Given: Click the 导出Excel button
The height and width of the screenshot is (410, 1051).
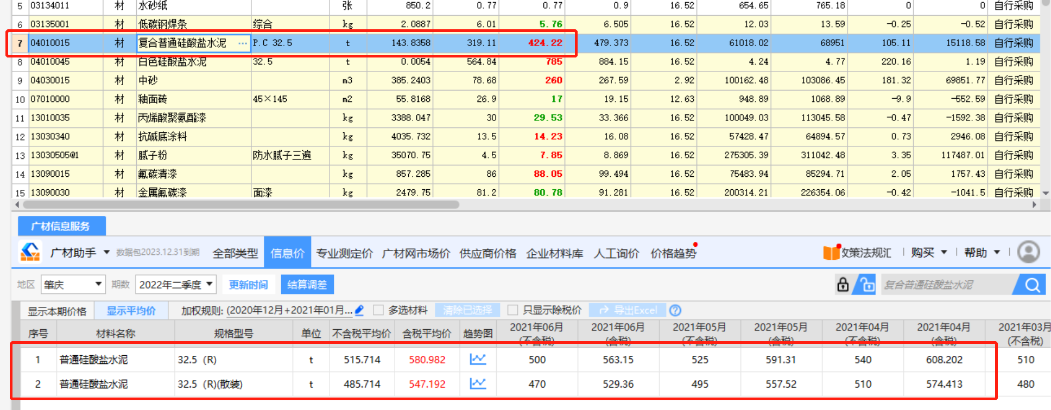Looking at the screenshot, I should (x=628, y=310).
